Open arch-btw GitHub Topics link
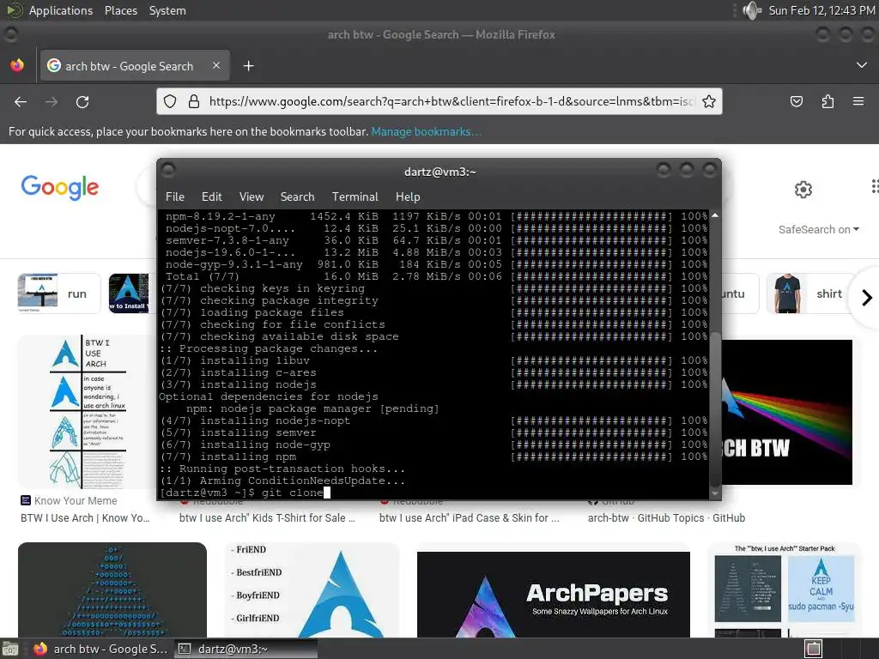Screen dimensions: 879x659 click(666, 517)
